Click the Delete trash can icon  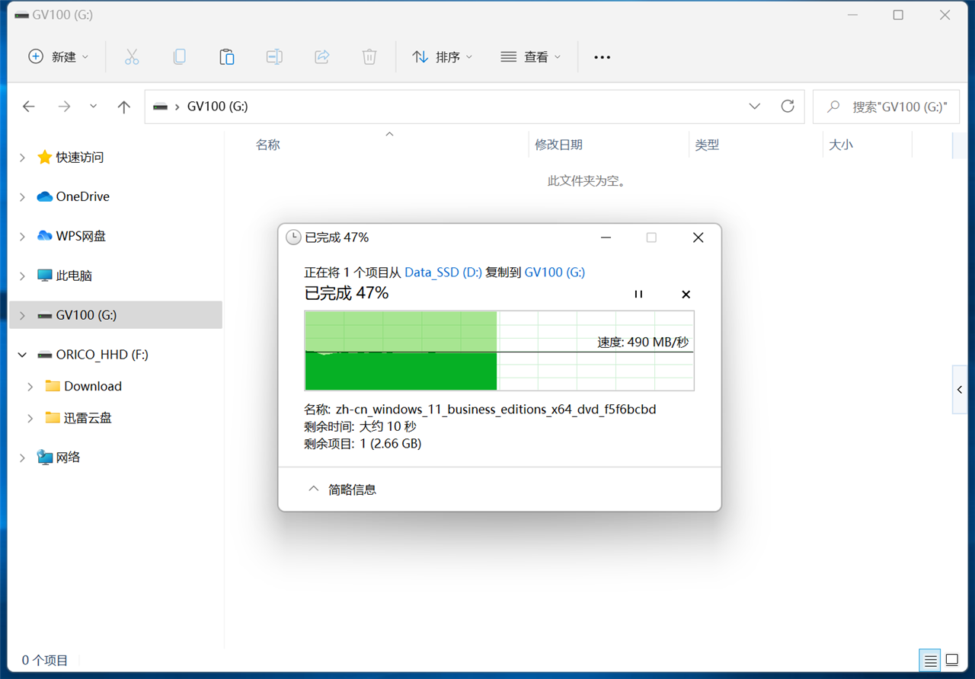tap(369, 57)
